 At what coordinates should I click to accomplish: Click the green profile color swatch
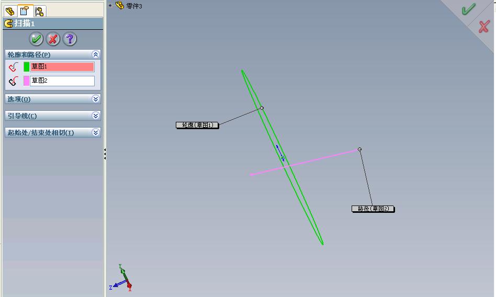(x=26, y=67)
